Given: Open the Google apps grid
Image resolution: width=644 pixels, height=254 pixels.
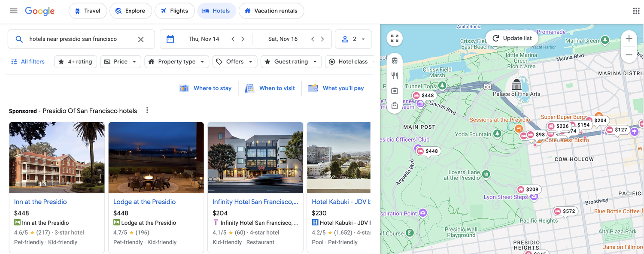Looking at the screenshot, I should pyautogui.click(x=636, y=11).
